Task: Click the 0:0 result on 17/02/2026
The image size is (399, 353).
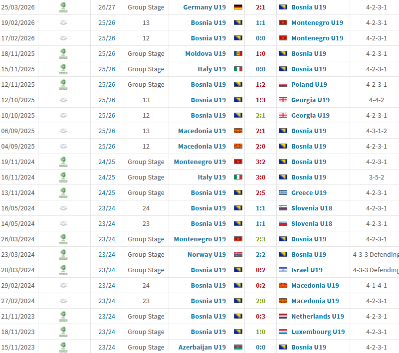Action: click(260, 38)
